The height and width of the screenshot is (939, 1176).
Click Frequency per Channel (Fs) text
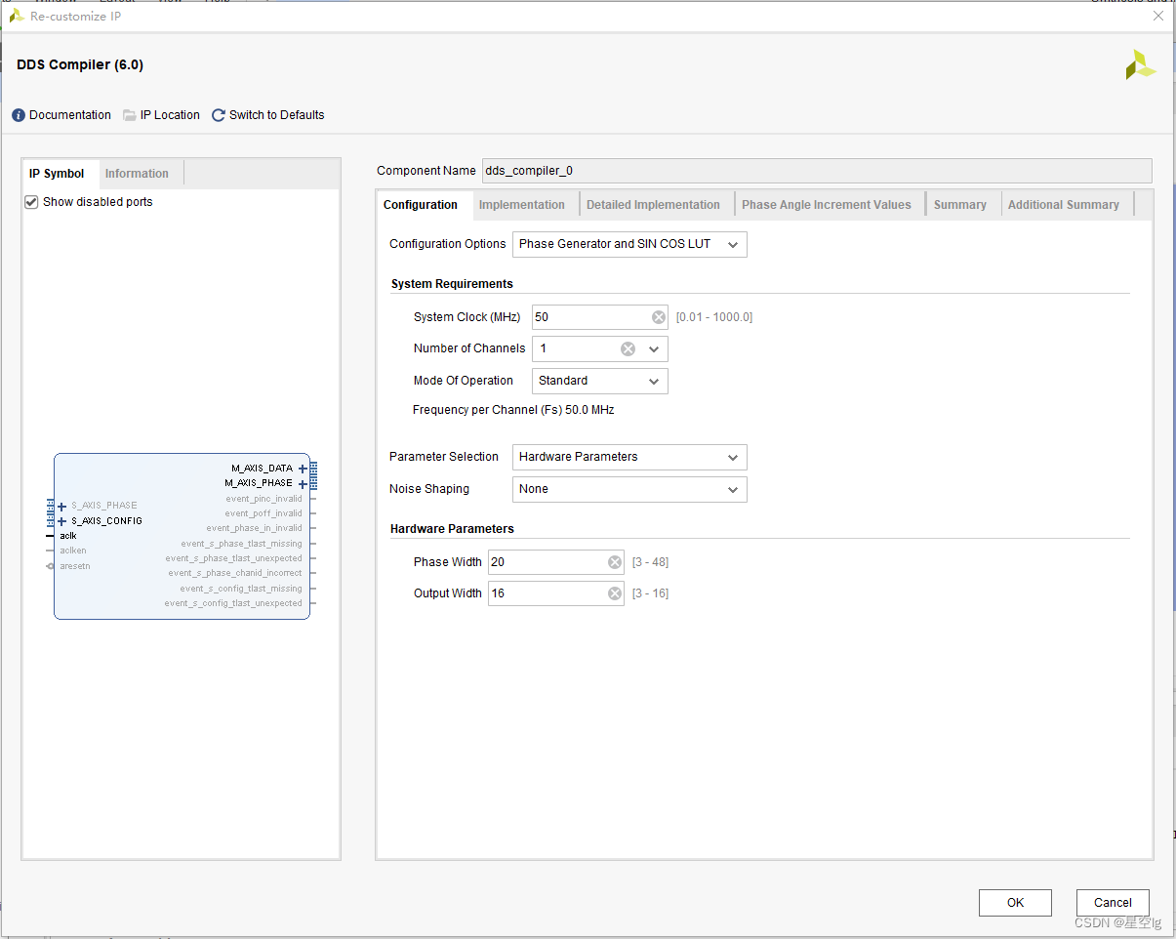513,410
